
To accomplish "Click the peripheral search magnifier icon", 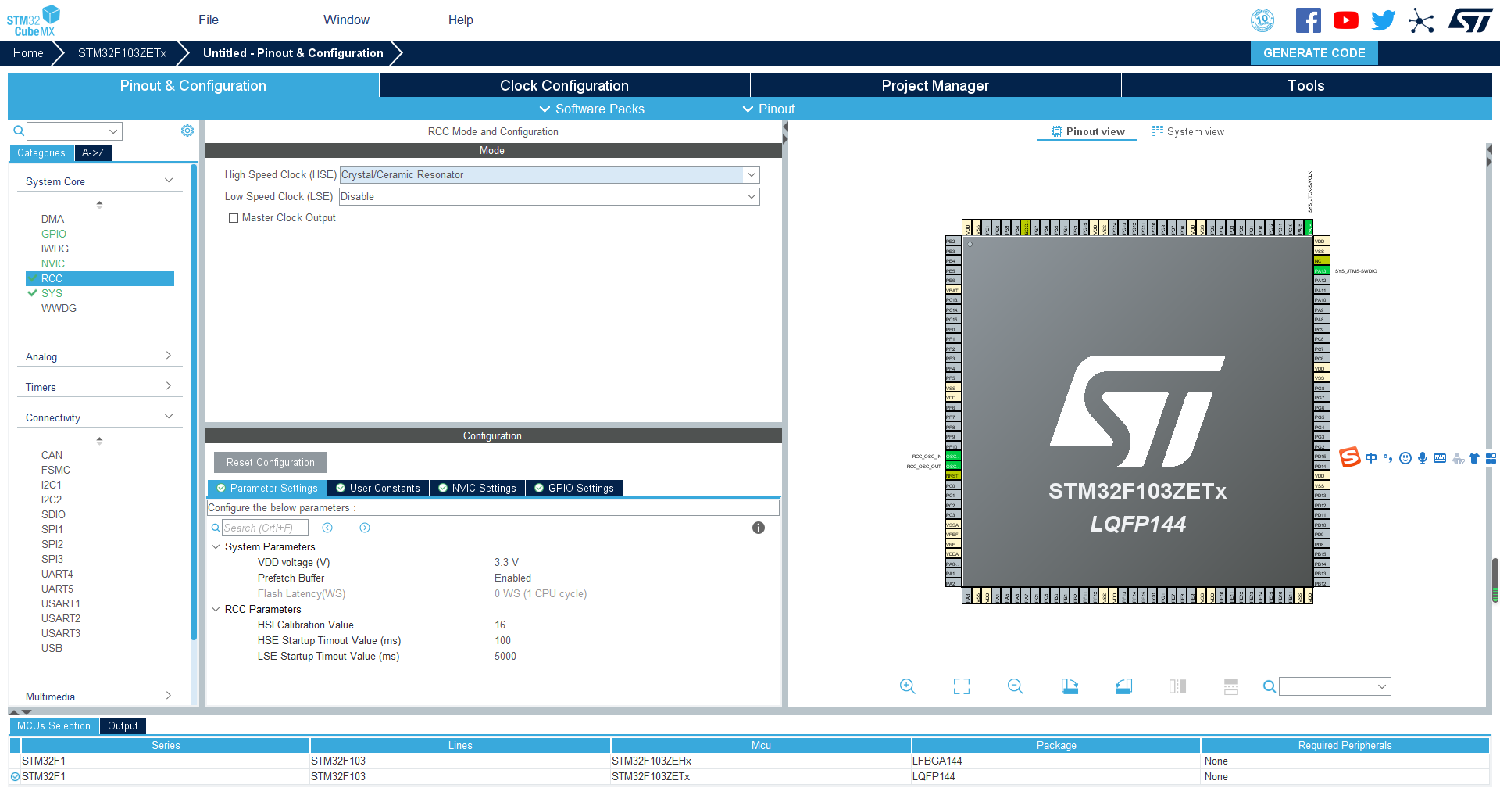I will pos(19,131).
